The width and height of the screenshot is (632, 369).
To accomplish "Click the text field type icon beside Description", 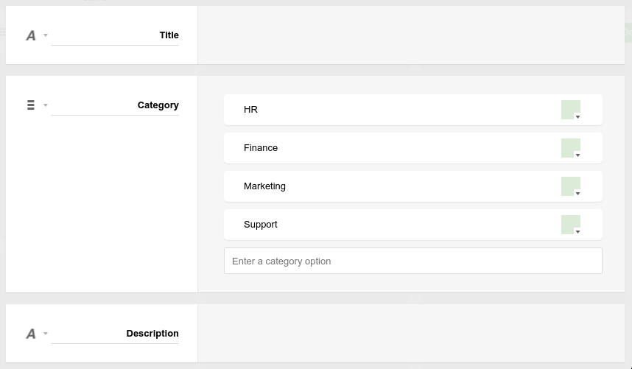I will 31,334.
